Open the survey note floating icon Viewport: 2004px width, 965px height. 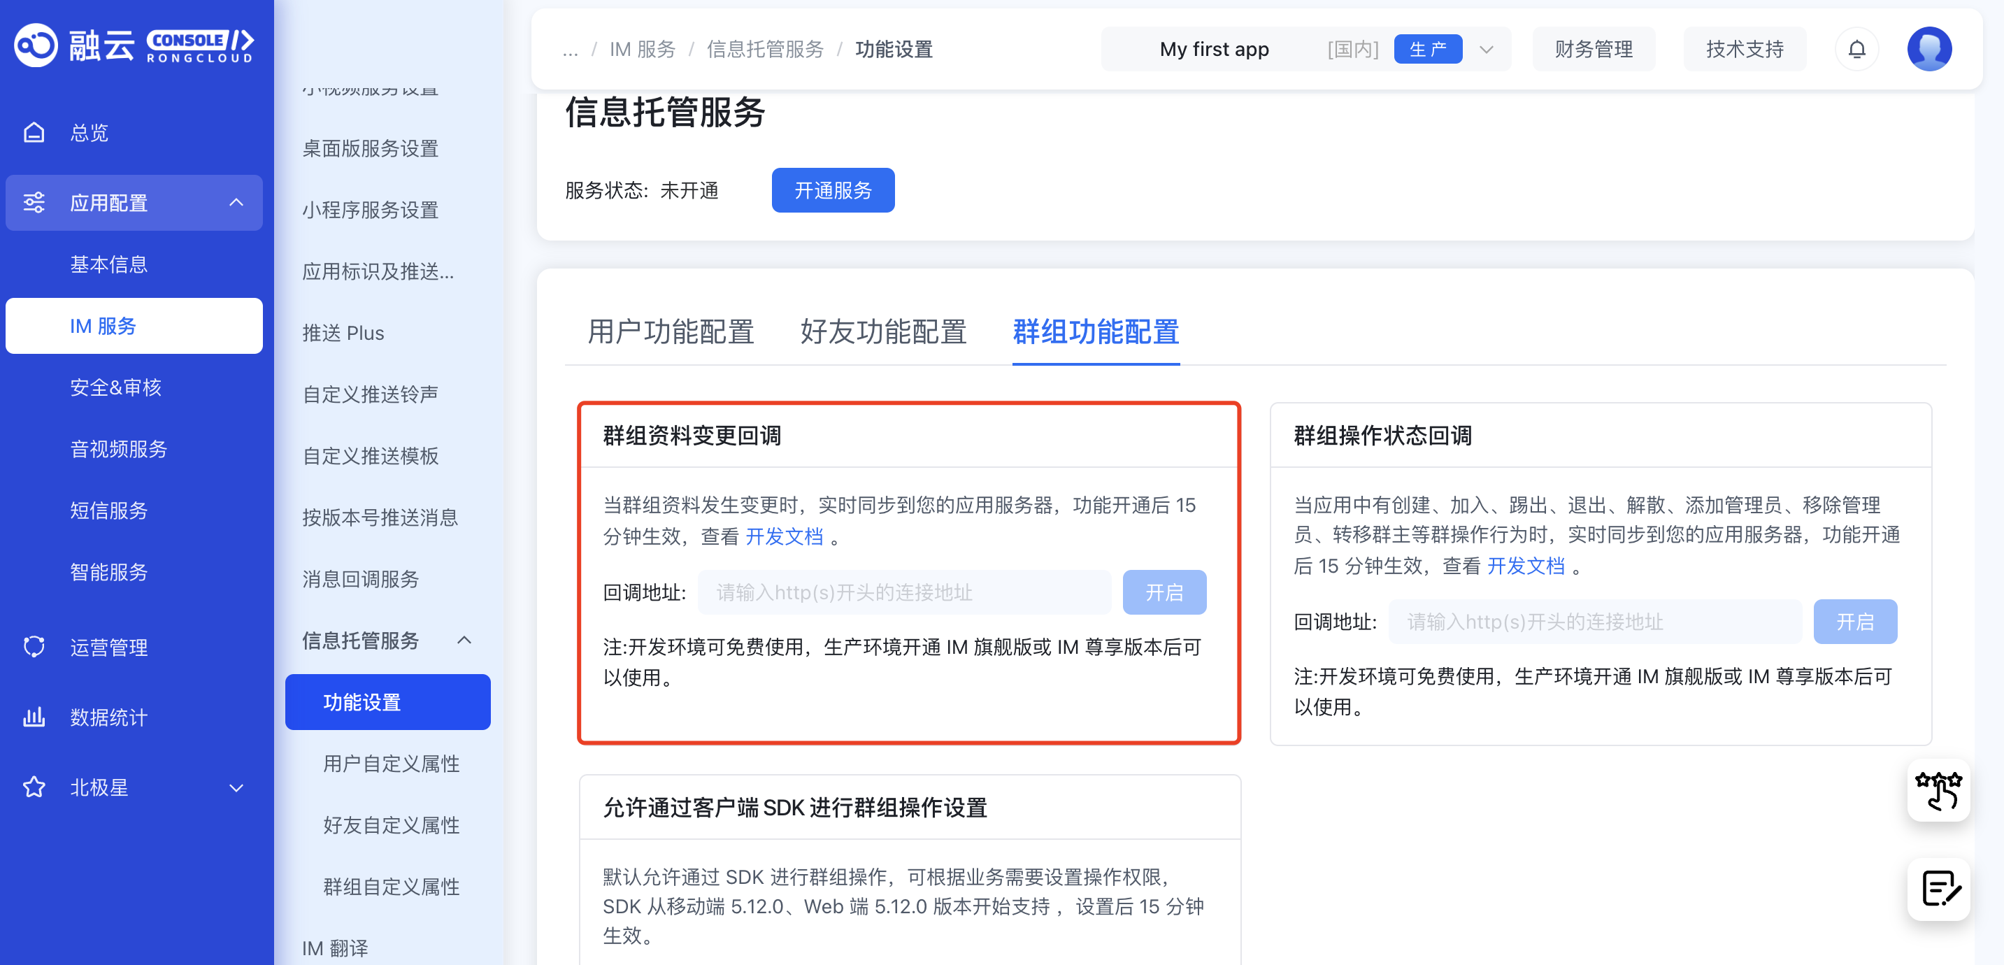pyautogui.click(x=1938, y=889)
